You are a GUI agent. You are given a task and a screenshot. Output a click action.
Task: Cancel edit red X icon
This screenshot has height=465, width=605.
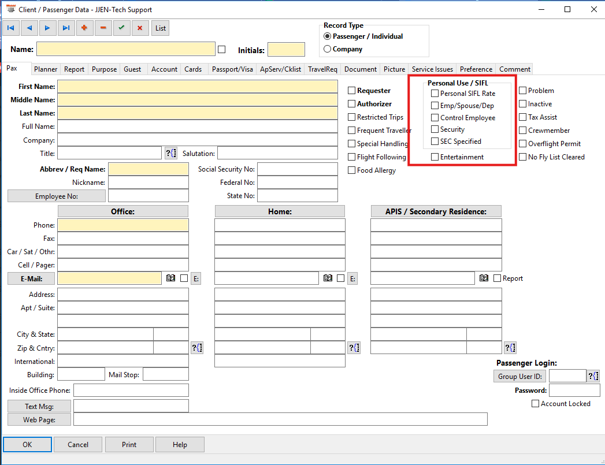(x=140, y=28)
